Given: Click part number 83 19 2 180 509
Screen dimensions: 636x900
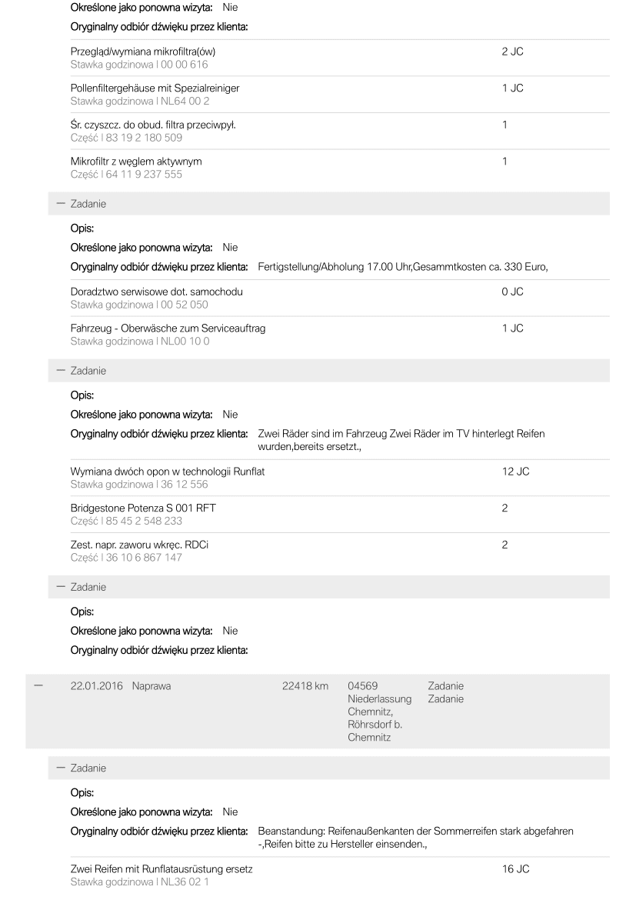Looking at the screenshot, I should [144, 138].
